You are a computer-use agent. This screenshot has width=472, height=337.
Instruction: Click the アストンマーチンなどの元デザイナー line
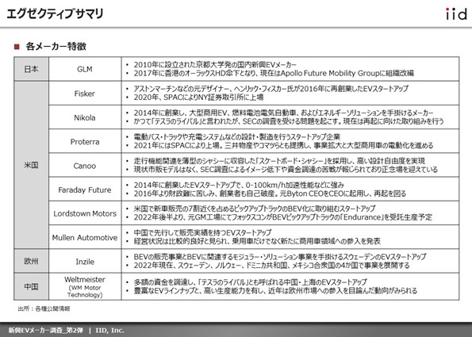point(271,89)
